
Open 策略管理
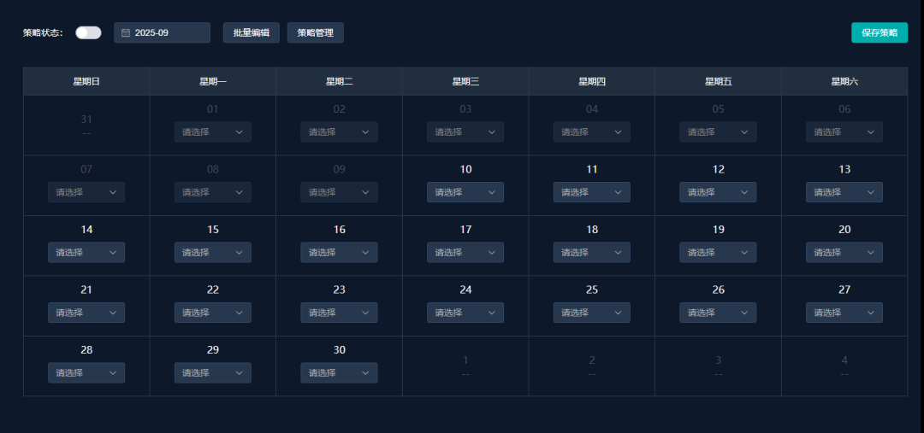[315, 33]
